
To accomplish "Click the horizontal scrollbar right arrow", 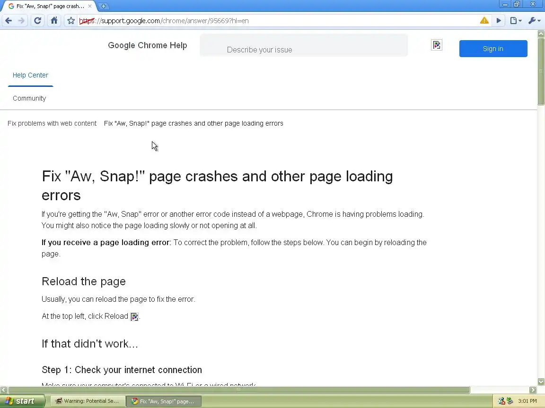I will 533,390.
